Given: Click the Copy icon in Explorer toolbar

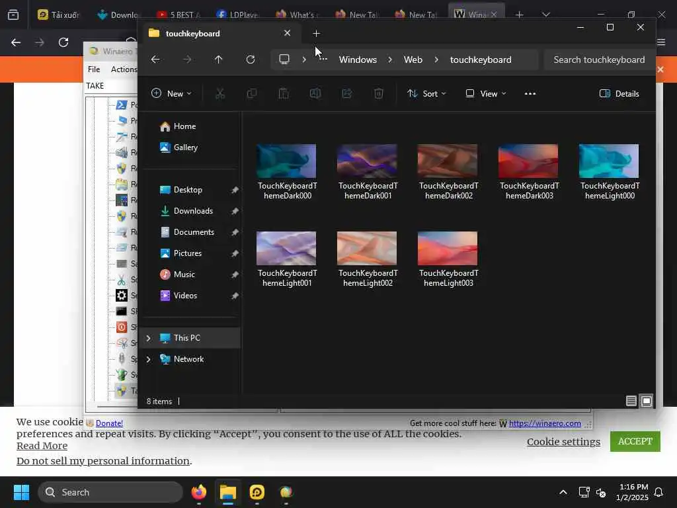Looking at the screenshot, I should [x=252, y=93].
